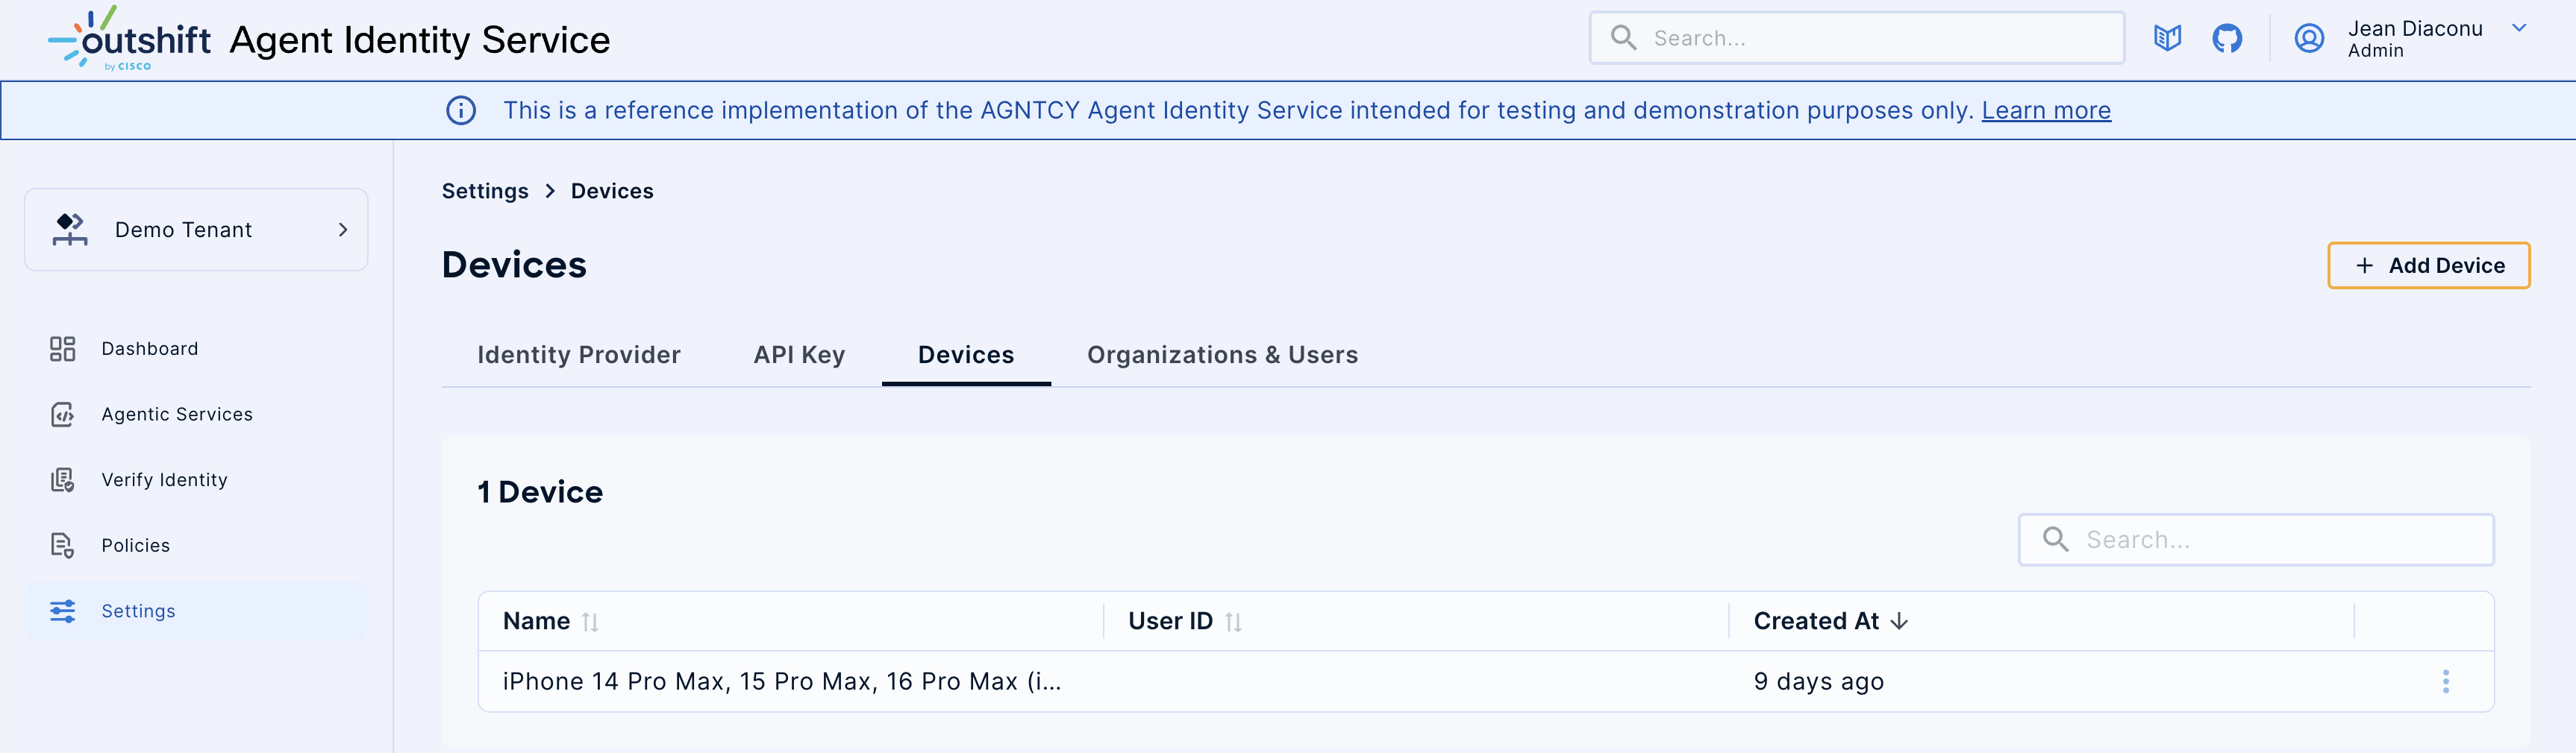The width and height of the screenshot is (2576, 753).
Task: Switch to the Identity Provider tab
Action: click(x=579, y=355)
